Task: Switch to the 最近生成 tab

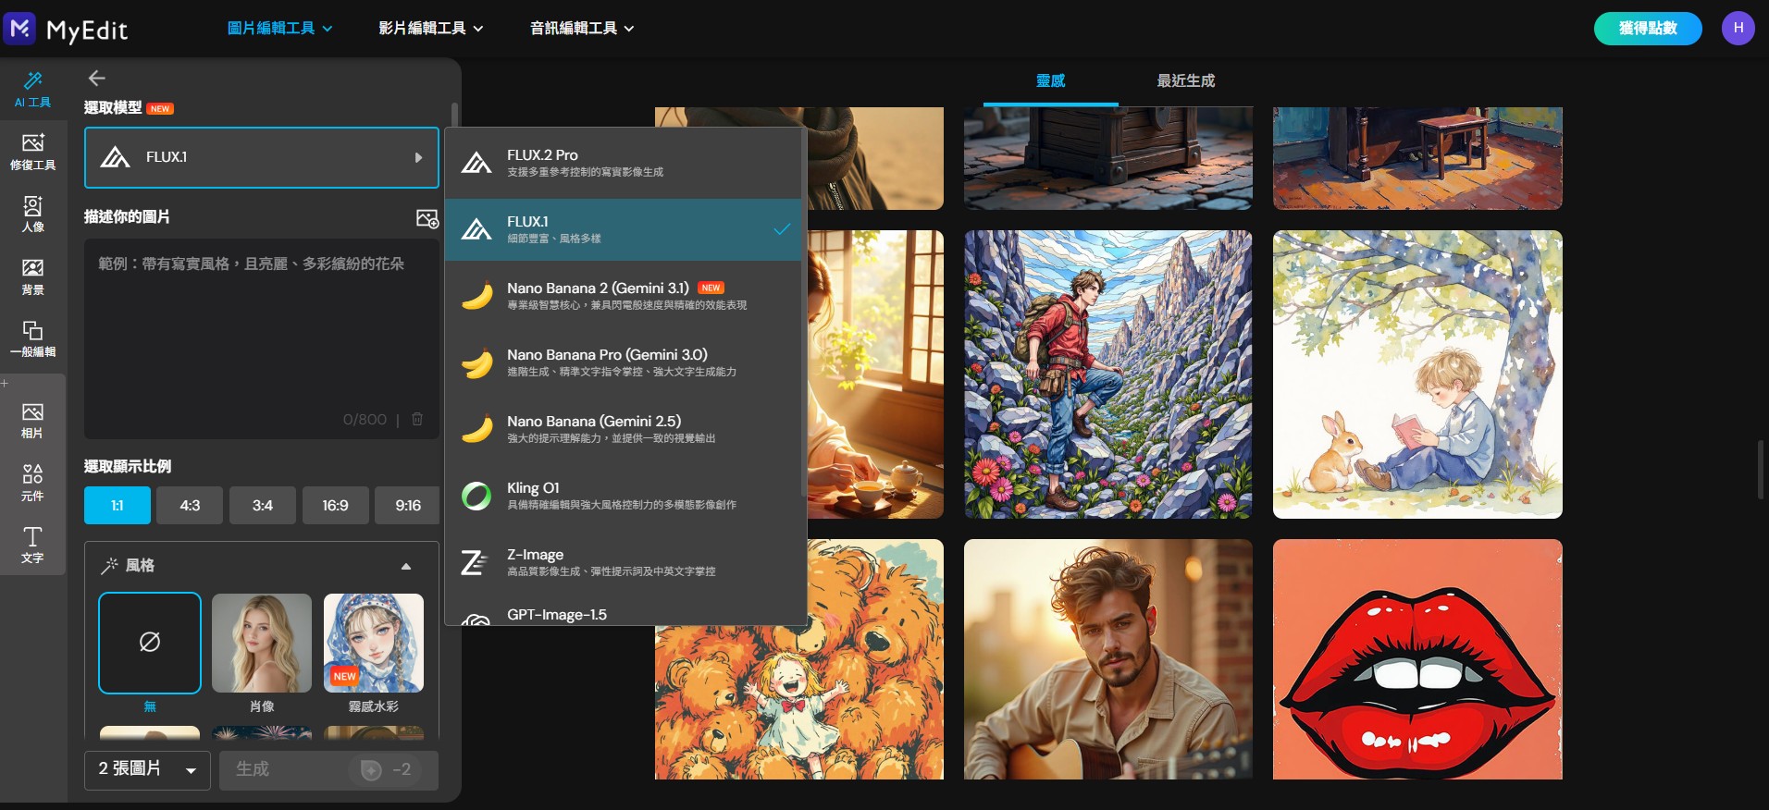Action: [1185, 81]
